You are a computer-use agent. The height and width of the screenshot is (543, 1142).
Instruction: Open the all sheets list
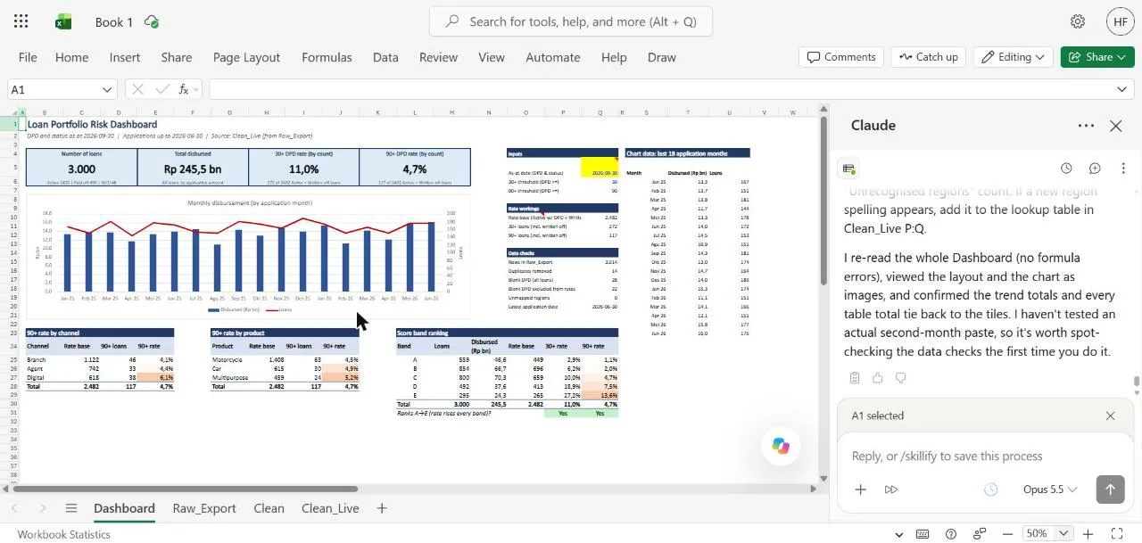tap(71, 508)
